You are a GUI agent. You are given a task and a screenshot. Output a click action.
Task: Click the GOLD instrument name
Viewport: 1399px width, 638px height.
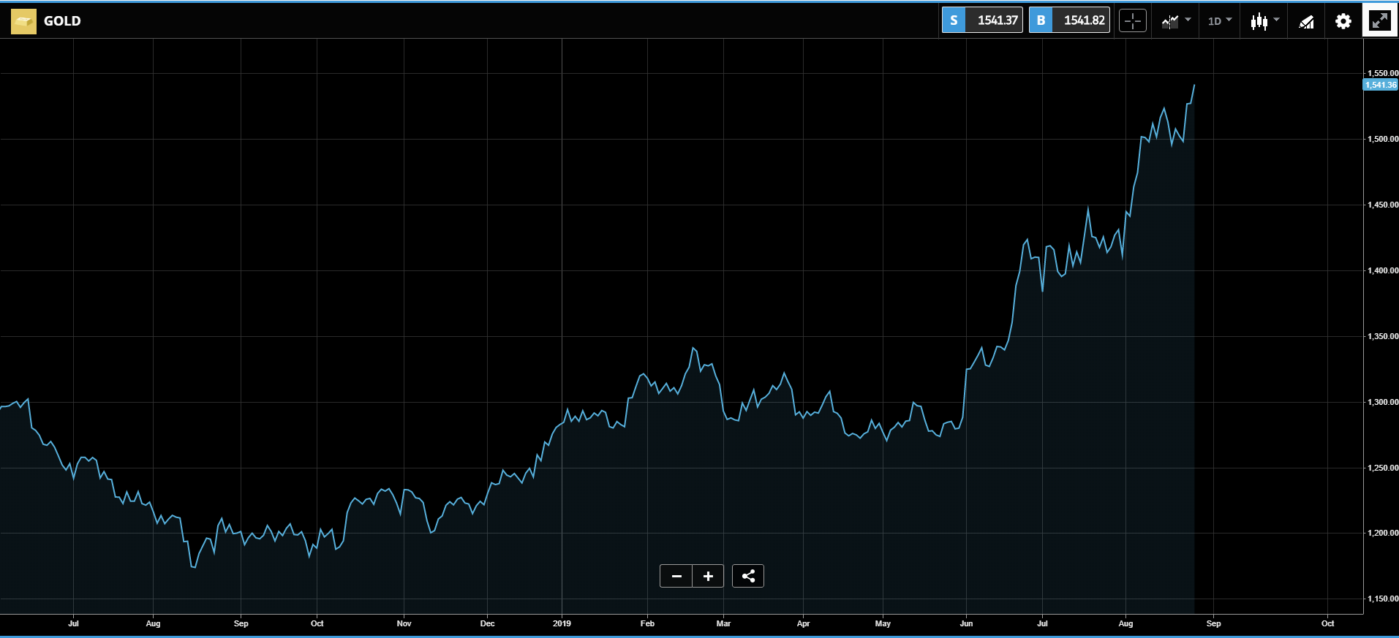62,21
